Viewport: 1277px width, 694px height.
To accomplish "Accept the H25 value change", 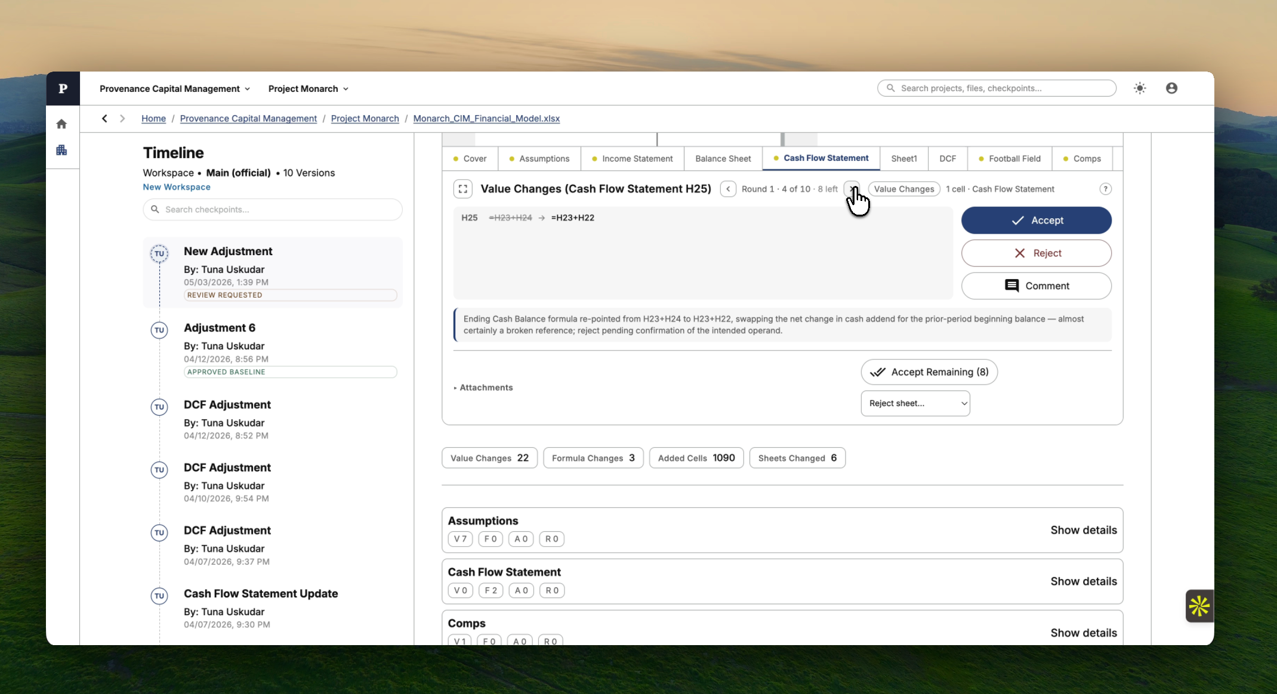I will tap(1036, 221).
